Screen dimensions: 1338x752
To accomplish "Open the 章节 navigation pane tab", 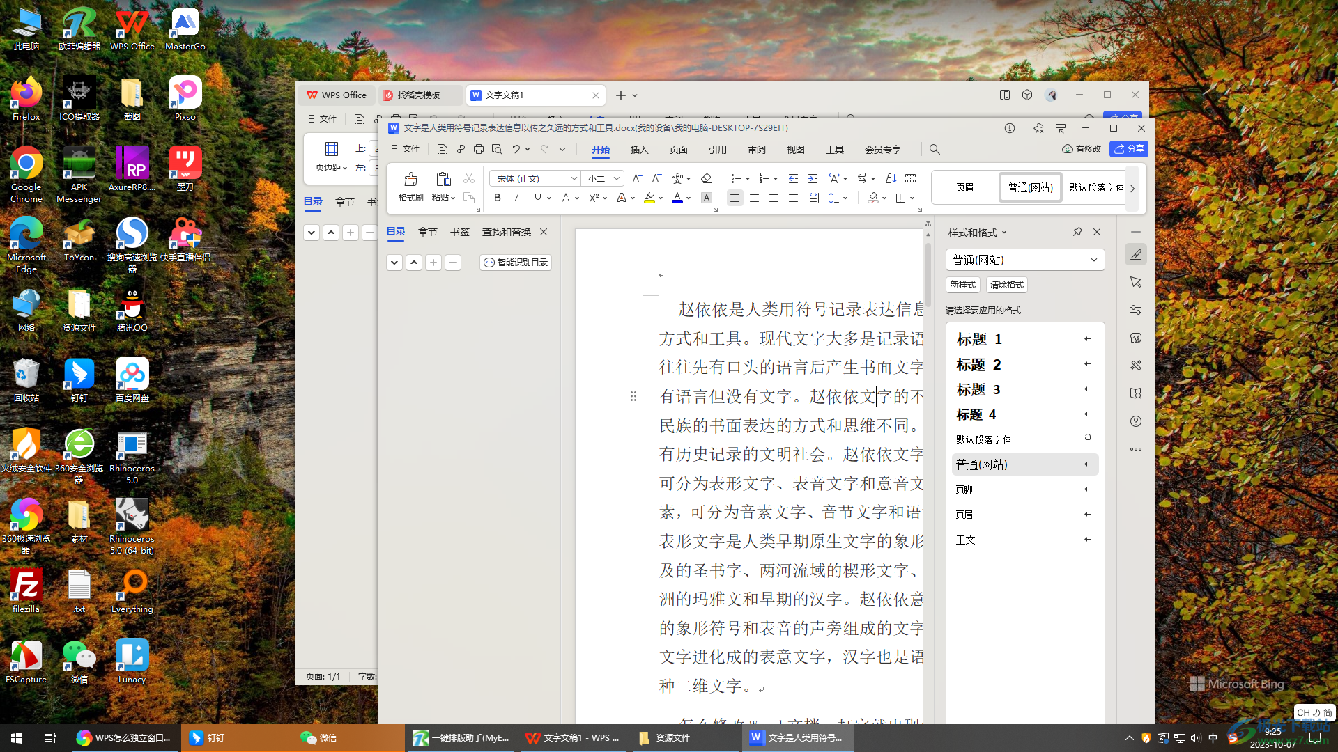I will pos(427,232).
